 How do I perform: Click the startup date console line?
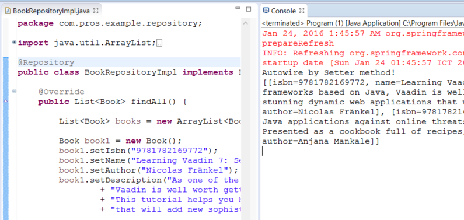tap(363, 63)
